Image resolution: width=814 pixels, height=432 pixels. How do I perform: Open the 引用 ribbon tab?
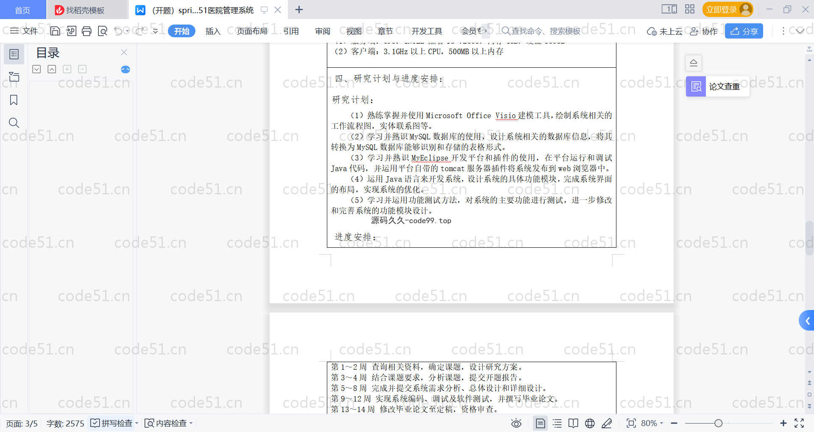click(291, 31)
